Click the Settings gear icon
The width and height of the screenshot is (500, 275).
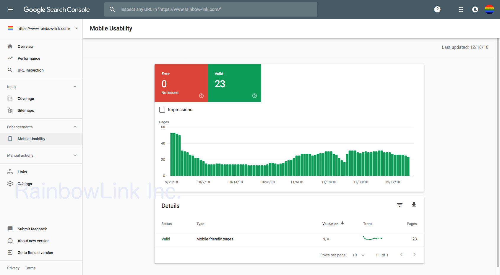(10, 184)
